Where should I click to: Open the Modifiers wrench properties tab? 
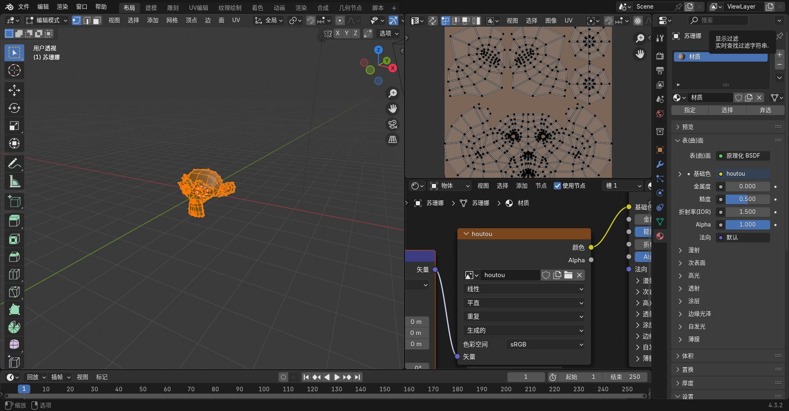pos(660,164)
